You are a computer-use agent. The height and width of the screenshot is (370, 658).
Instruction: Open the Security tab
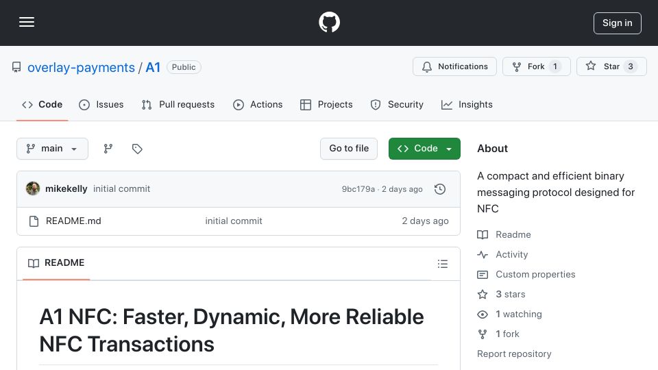(x=397, y=104)
